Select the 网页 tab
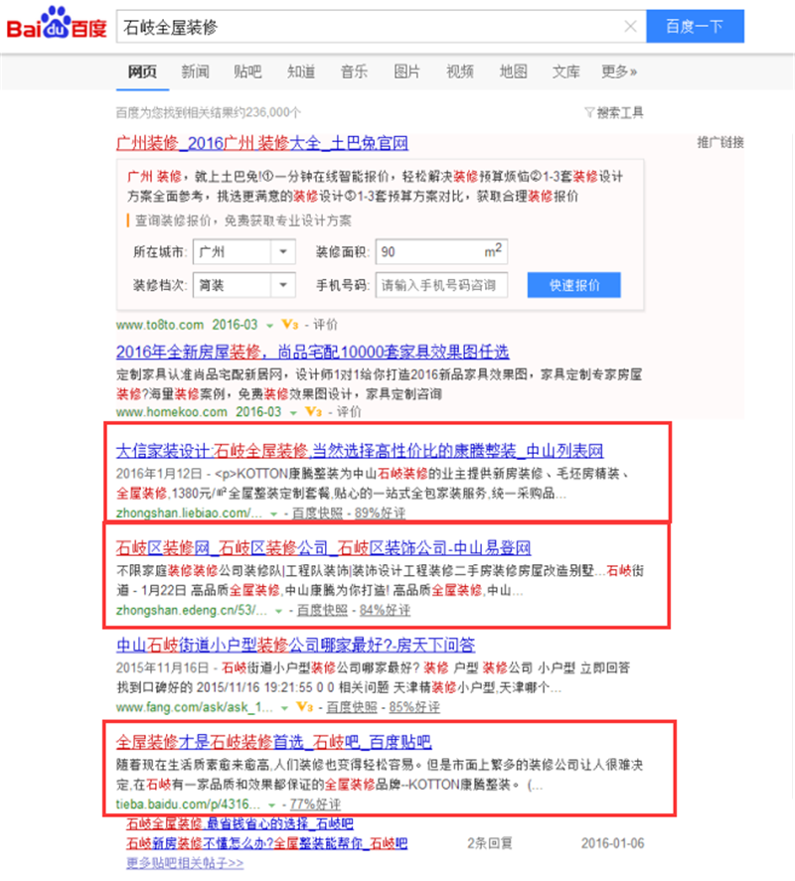The image size is (795, 881). coord(142,72)
